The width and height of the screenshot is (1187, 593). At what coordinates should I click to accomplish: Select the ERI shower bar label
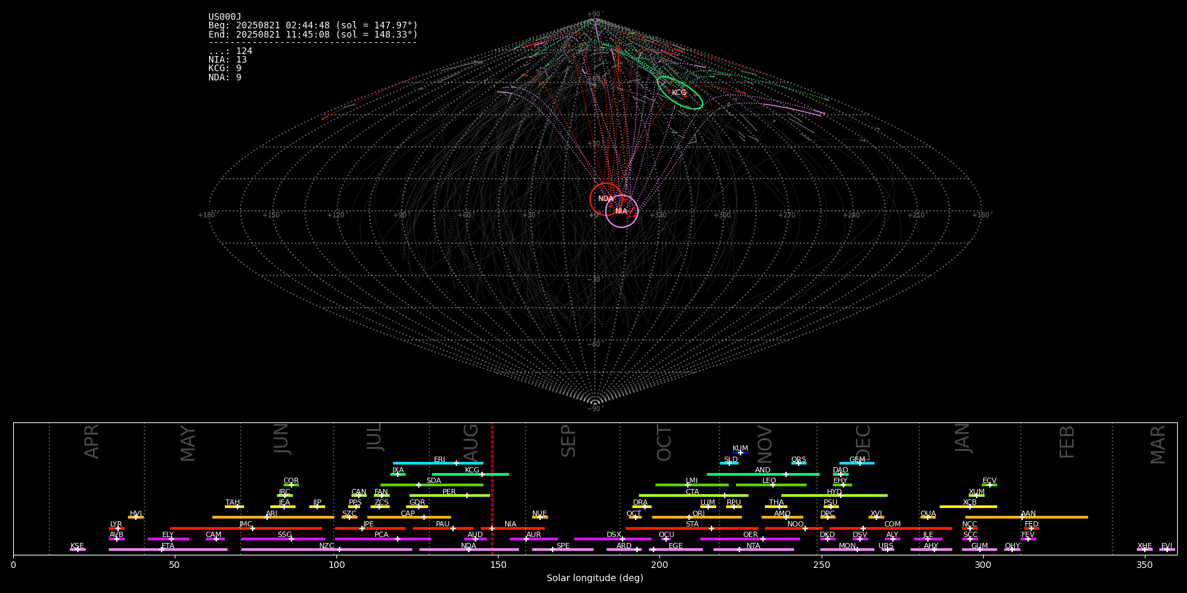click(x=440, y=460)
